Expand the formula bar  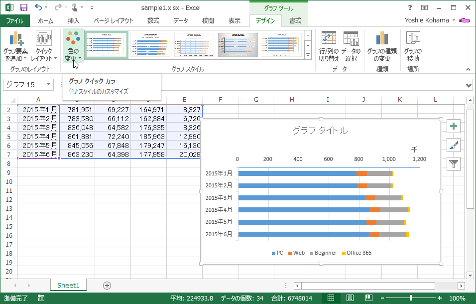pyautogui.click(x=469, y=85)
